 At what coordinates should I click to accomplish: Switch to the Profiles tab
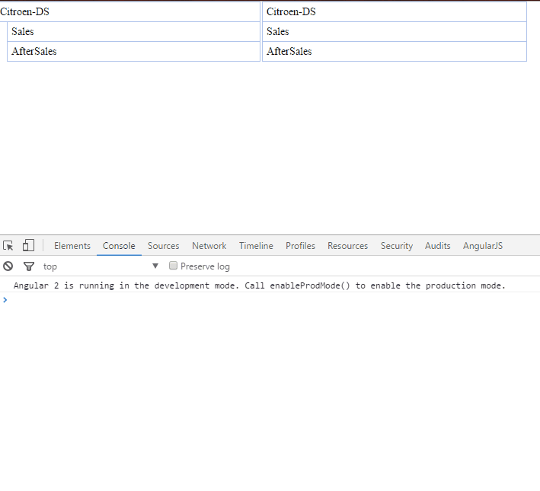pos(300,246)
